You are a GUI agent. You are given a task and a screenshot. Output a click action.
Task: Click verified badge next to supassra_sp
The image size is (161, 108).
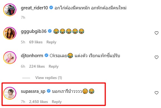[49, 91]
